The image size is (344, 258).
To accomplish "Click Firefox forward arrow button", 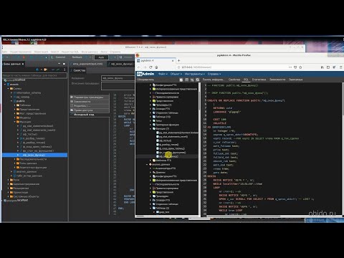I will pyautogui.click(x=145, y=67).
